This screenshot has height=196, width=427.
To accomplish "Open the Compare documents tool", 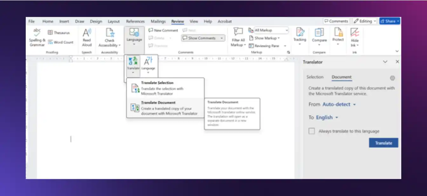I will click(319, 37).
